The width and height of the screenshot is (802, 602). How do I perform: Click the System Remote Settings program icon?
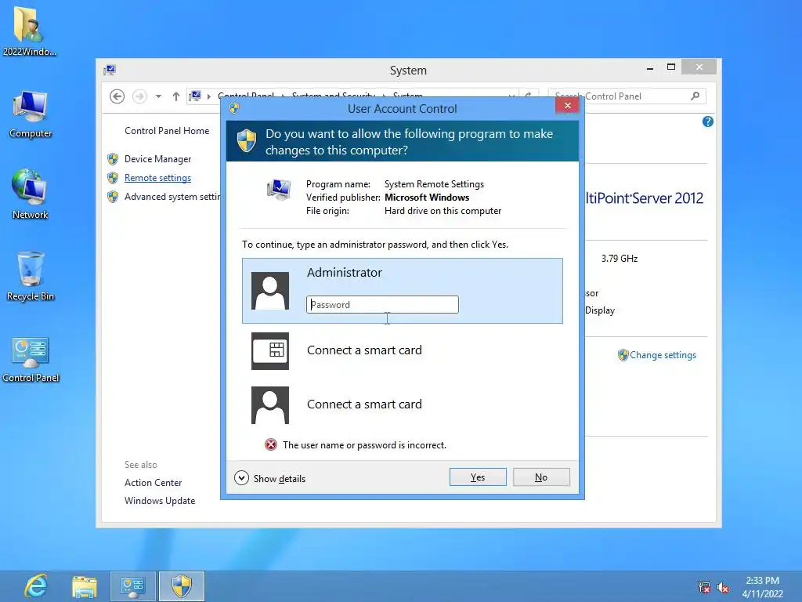(279, 190)
